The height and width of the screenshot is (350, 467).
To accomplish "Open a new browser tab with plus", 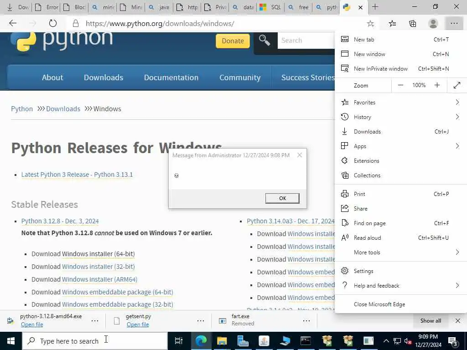I will pyautogui.click(x=375, y=7).
